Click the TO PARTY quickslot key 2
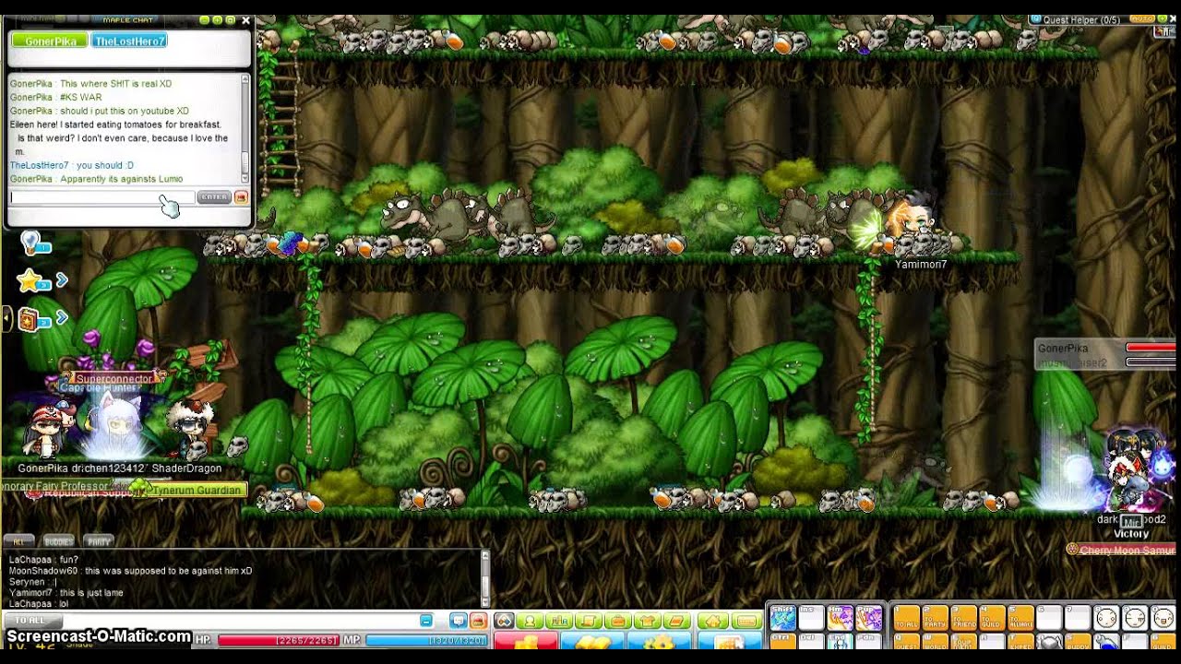The height and width of the screenshot is (664, 1181). [x=936, y=617]
